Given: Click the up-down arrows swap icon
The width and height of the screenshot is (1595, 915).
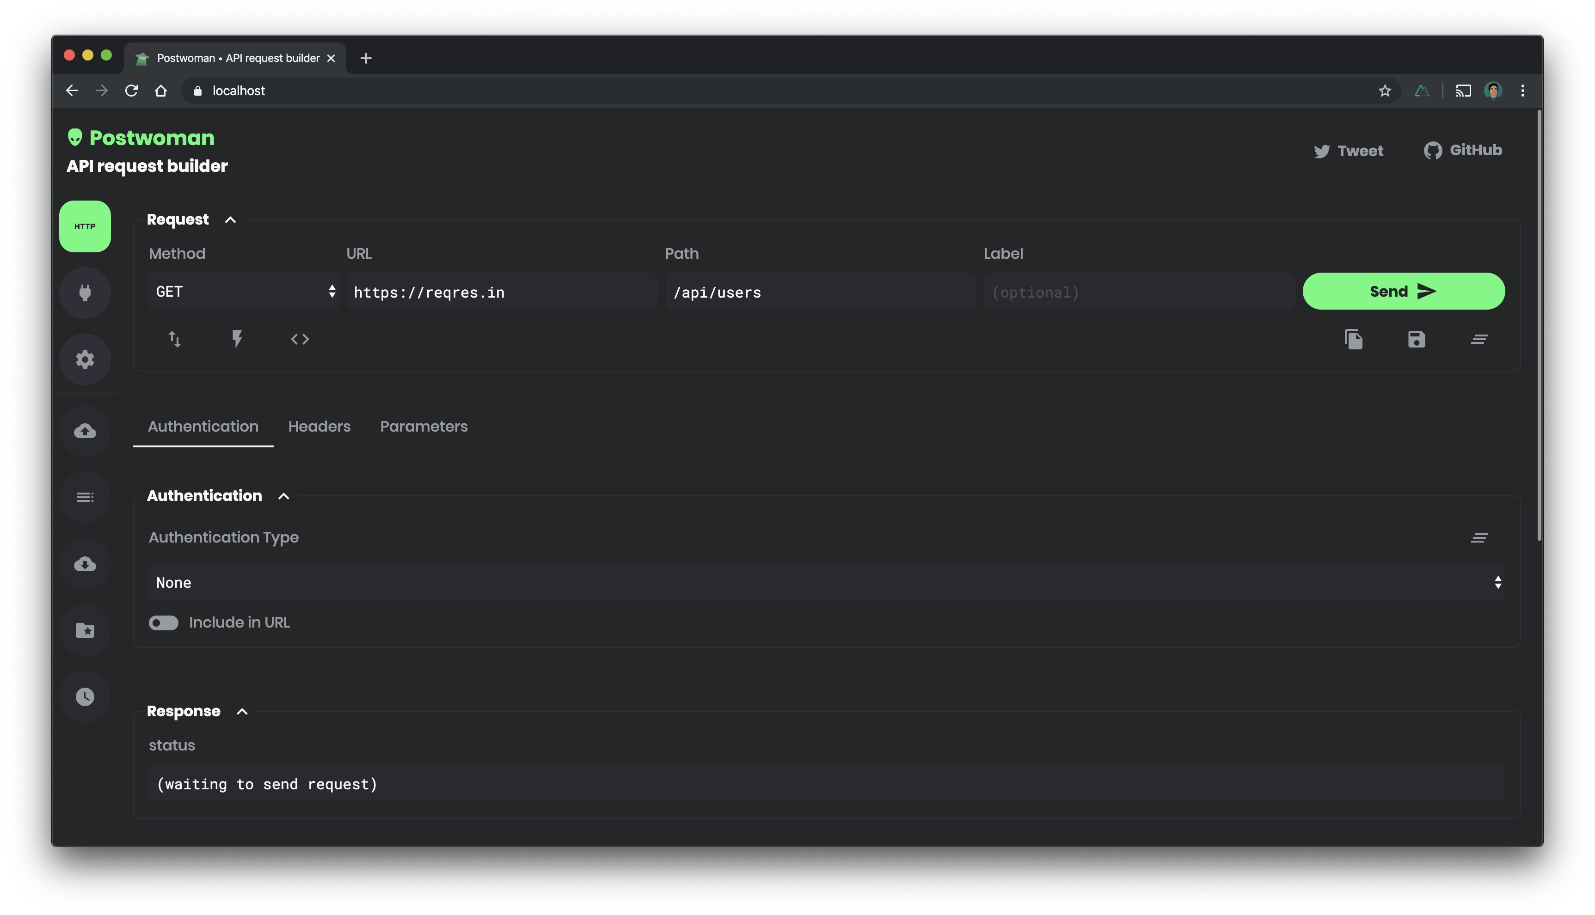Looking at the screenshot, I should click(x=174, y=339).
